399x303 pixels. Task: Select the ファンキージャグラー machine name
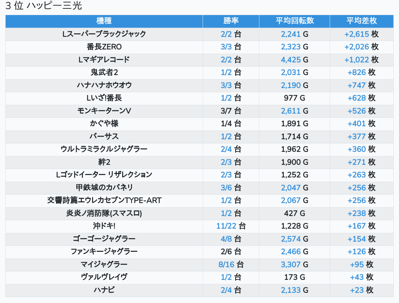coord(104,252)
